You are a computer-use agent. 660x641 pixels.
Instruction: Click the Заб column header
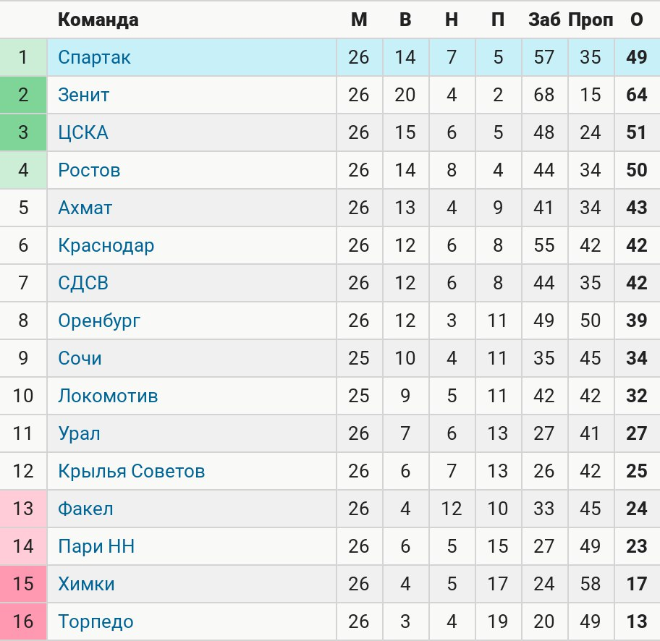pos(545,20)
